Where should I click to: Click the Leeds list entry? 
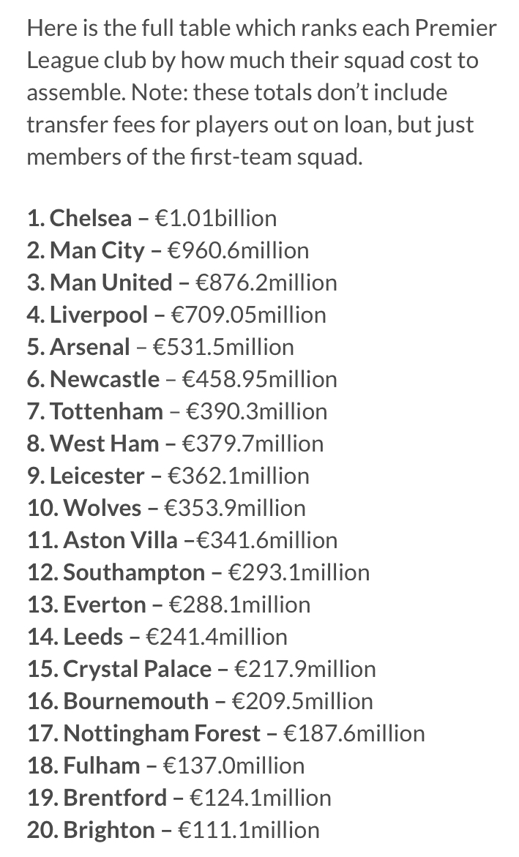point(157,637)
